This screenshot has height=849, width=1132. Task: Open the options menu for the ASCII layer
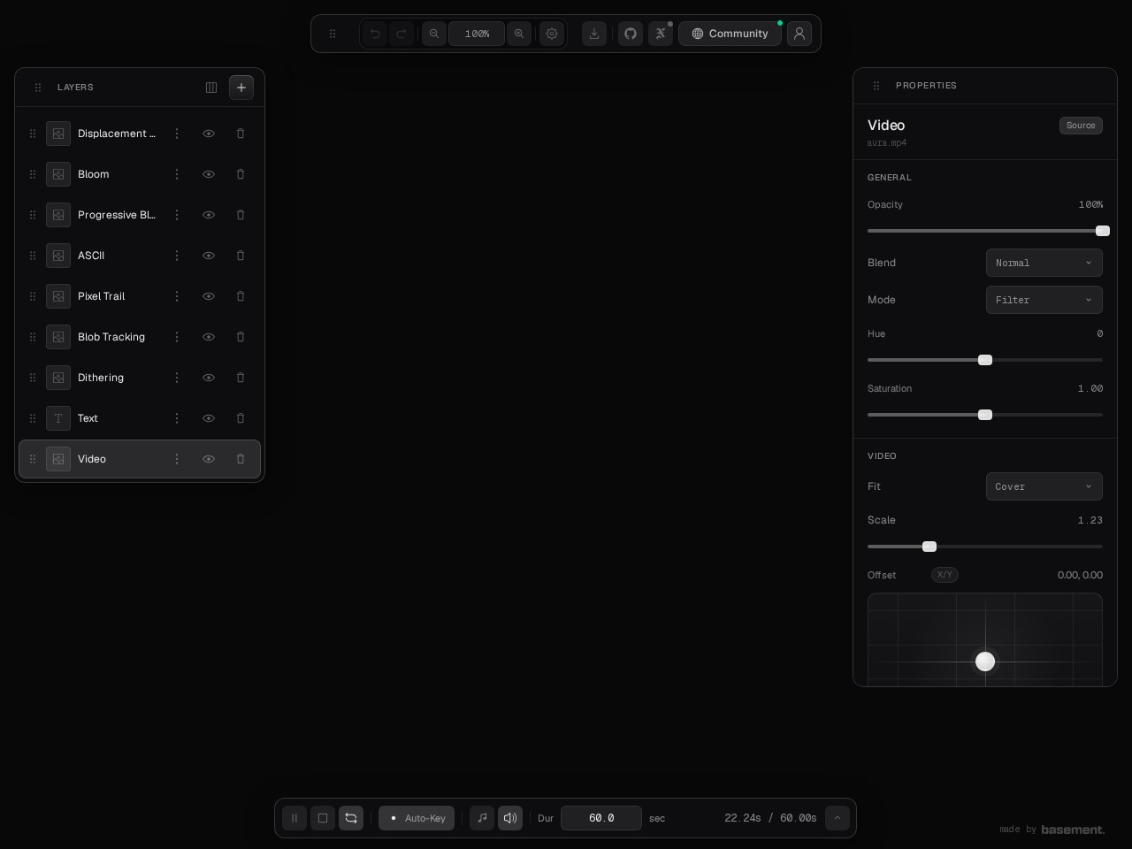177,256
